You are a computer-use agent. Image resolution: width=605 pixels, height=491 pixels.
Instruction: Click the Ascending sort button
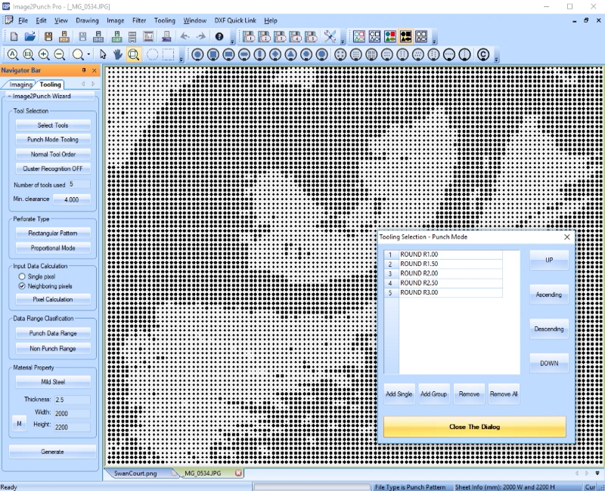549,295
